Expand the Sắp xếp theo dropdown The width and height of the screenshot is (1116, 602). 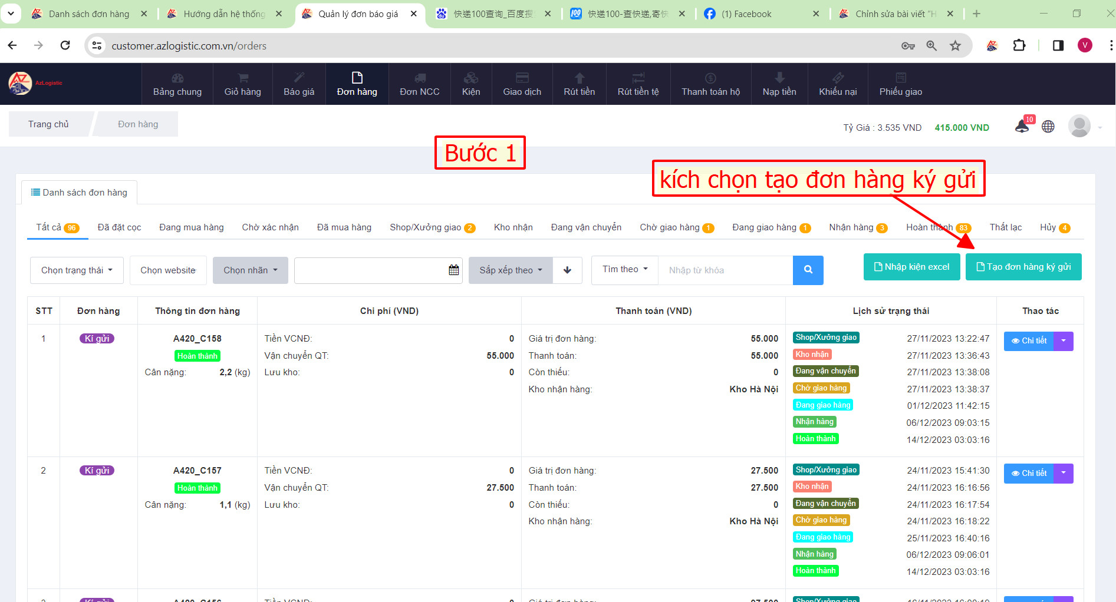(510, 270)
